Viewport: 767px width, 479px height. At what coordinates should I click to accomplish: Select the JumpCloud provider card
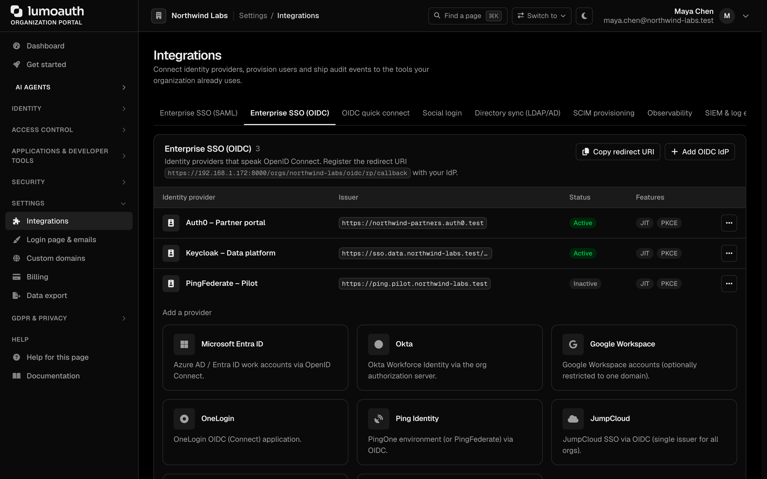click(644, 432)
